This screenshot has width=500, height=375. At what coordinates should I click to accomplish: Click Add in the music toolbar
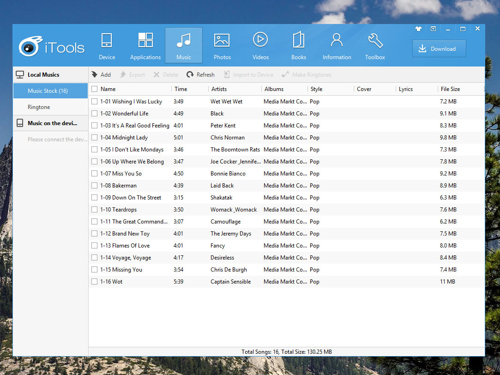(101, 75)
